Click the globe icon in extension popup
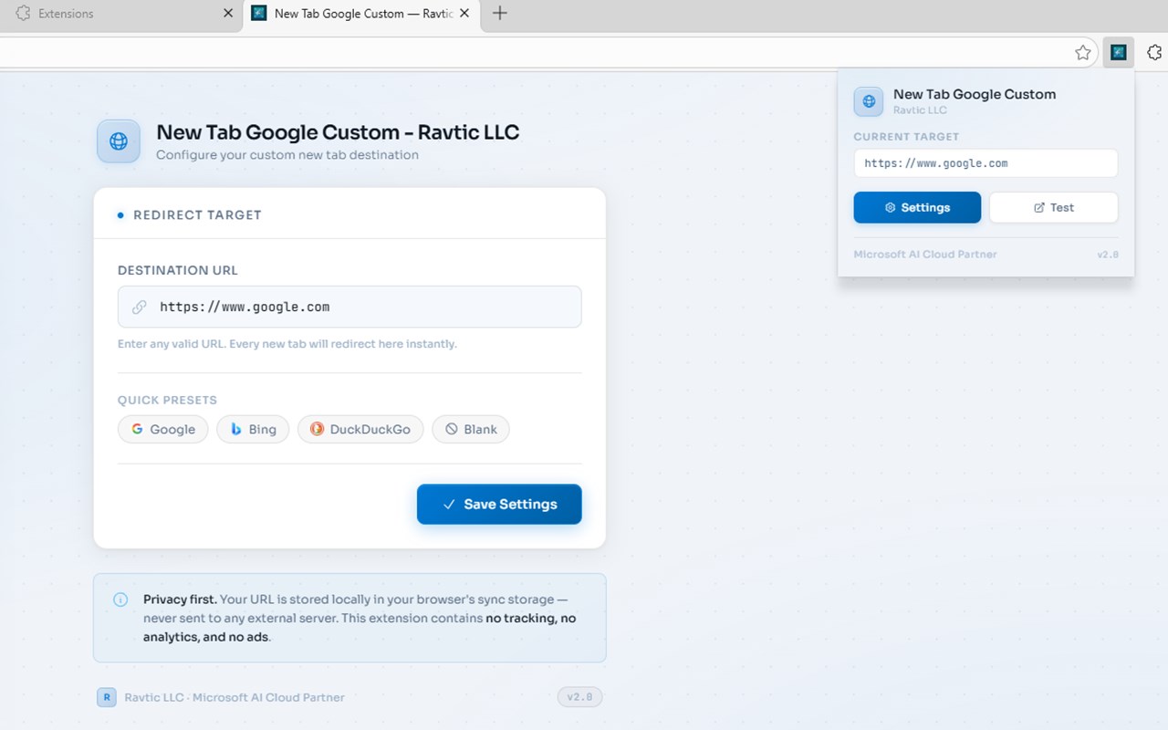This screenshot has height=730, width=1168. pyautogui.click(x=869, y=101)
